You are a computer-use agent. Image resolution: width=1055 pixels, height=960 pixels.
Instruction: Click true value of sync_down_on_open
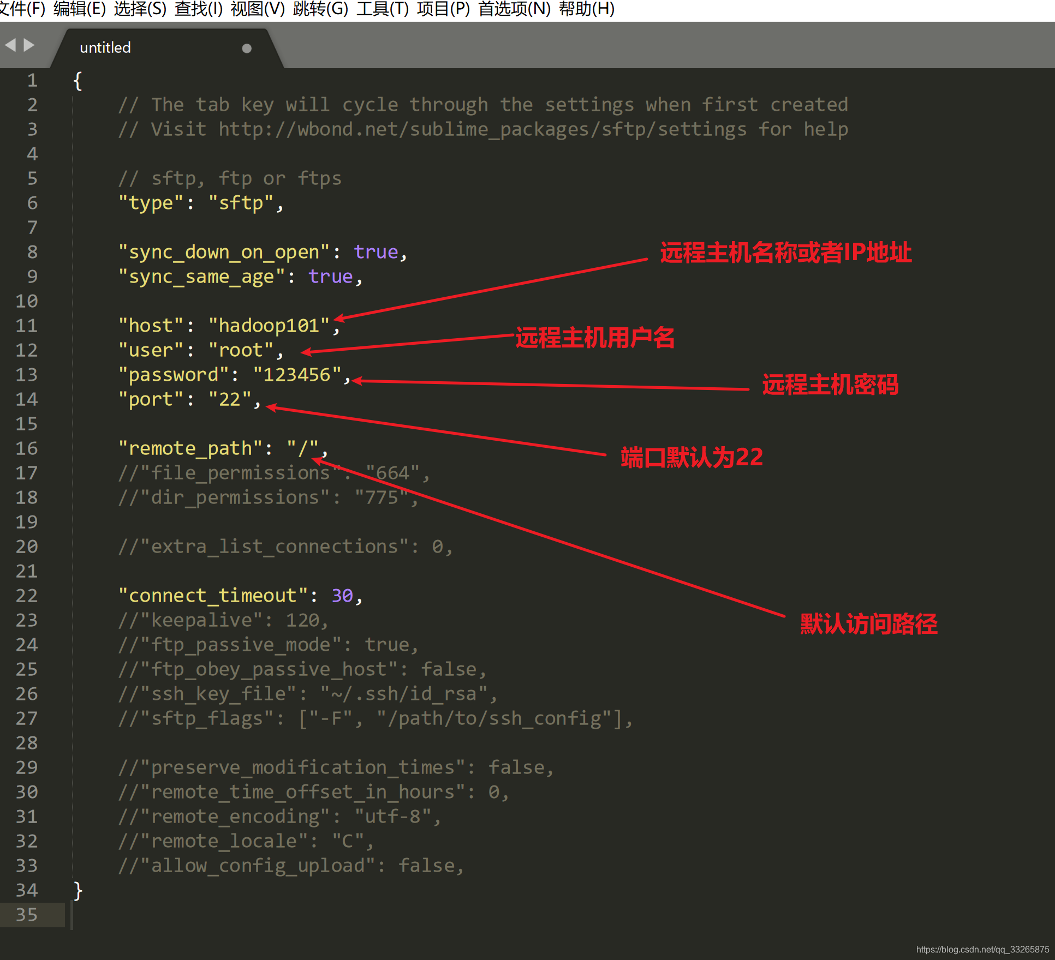(x=376, y=252)
